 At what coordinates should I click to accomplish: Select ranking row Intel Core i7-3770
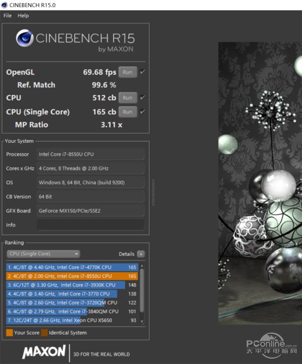click(72, 294)
